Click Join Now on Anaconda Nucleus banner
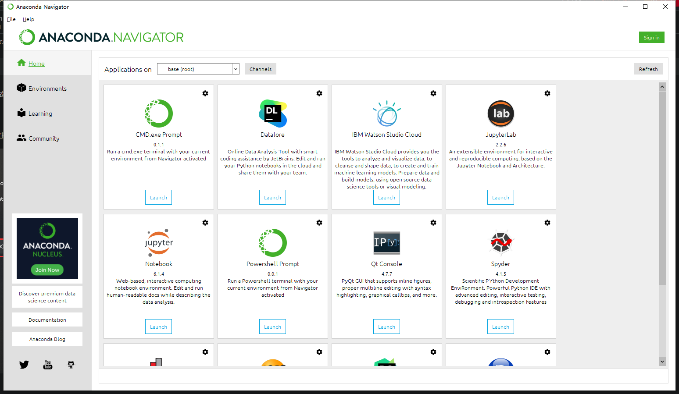Viewport: 679px width, 394px height. [x=47, y=270]
